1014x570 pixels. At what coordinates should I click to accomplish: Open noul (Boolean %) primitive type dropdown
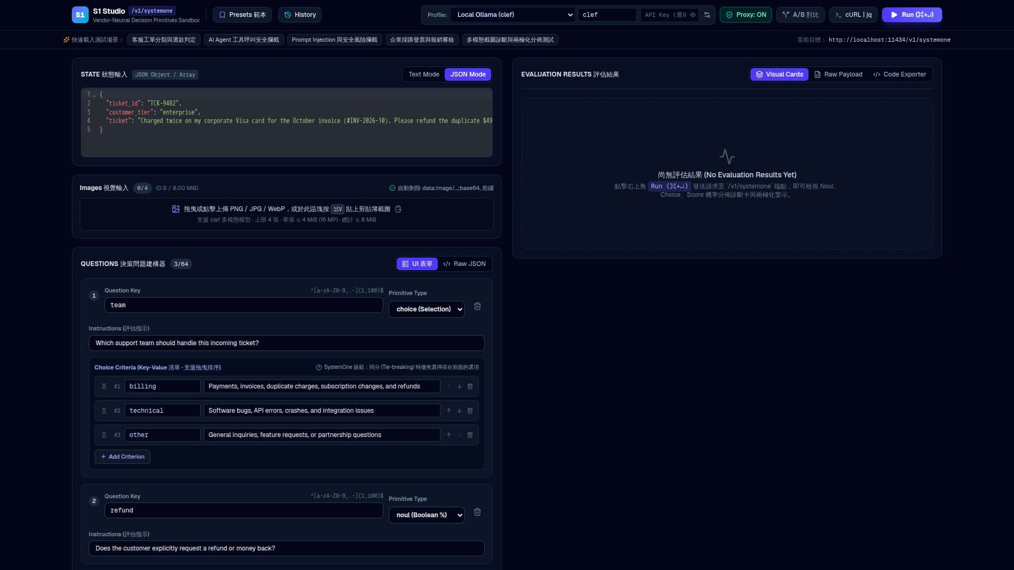(426, 515)
